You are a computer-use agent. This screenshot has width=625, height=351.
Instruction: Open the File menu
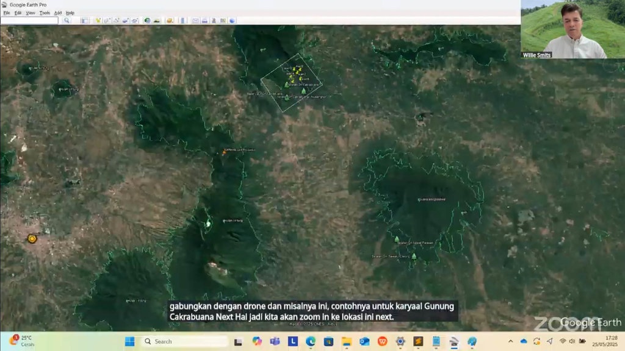[x=7, y=13]
